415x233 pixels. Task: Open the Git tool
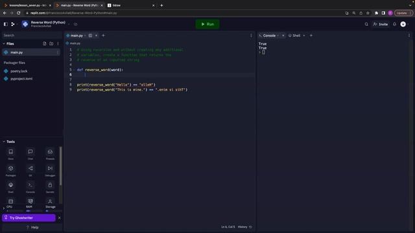(30, 171)
